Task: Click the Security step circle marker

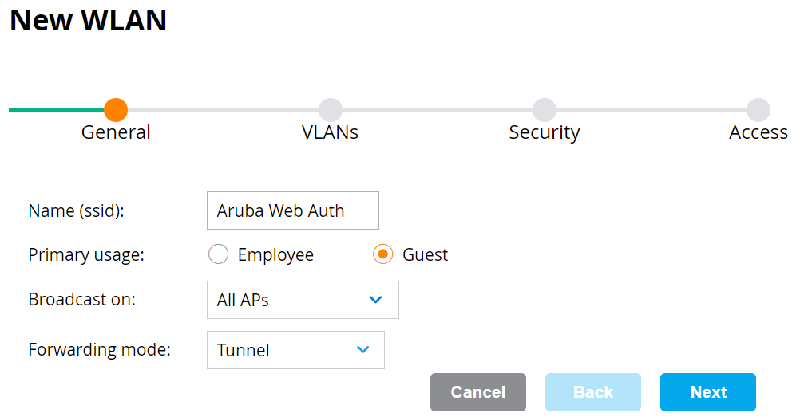Action: click(545, 110)
